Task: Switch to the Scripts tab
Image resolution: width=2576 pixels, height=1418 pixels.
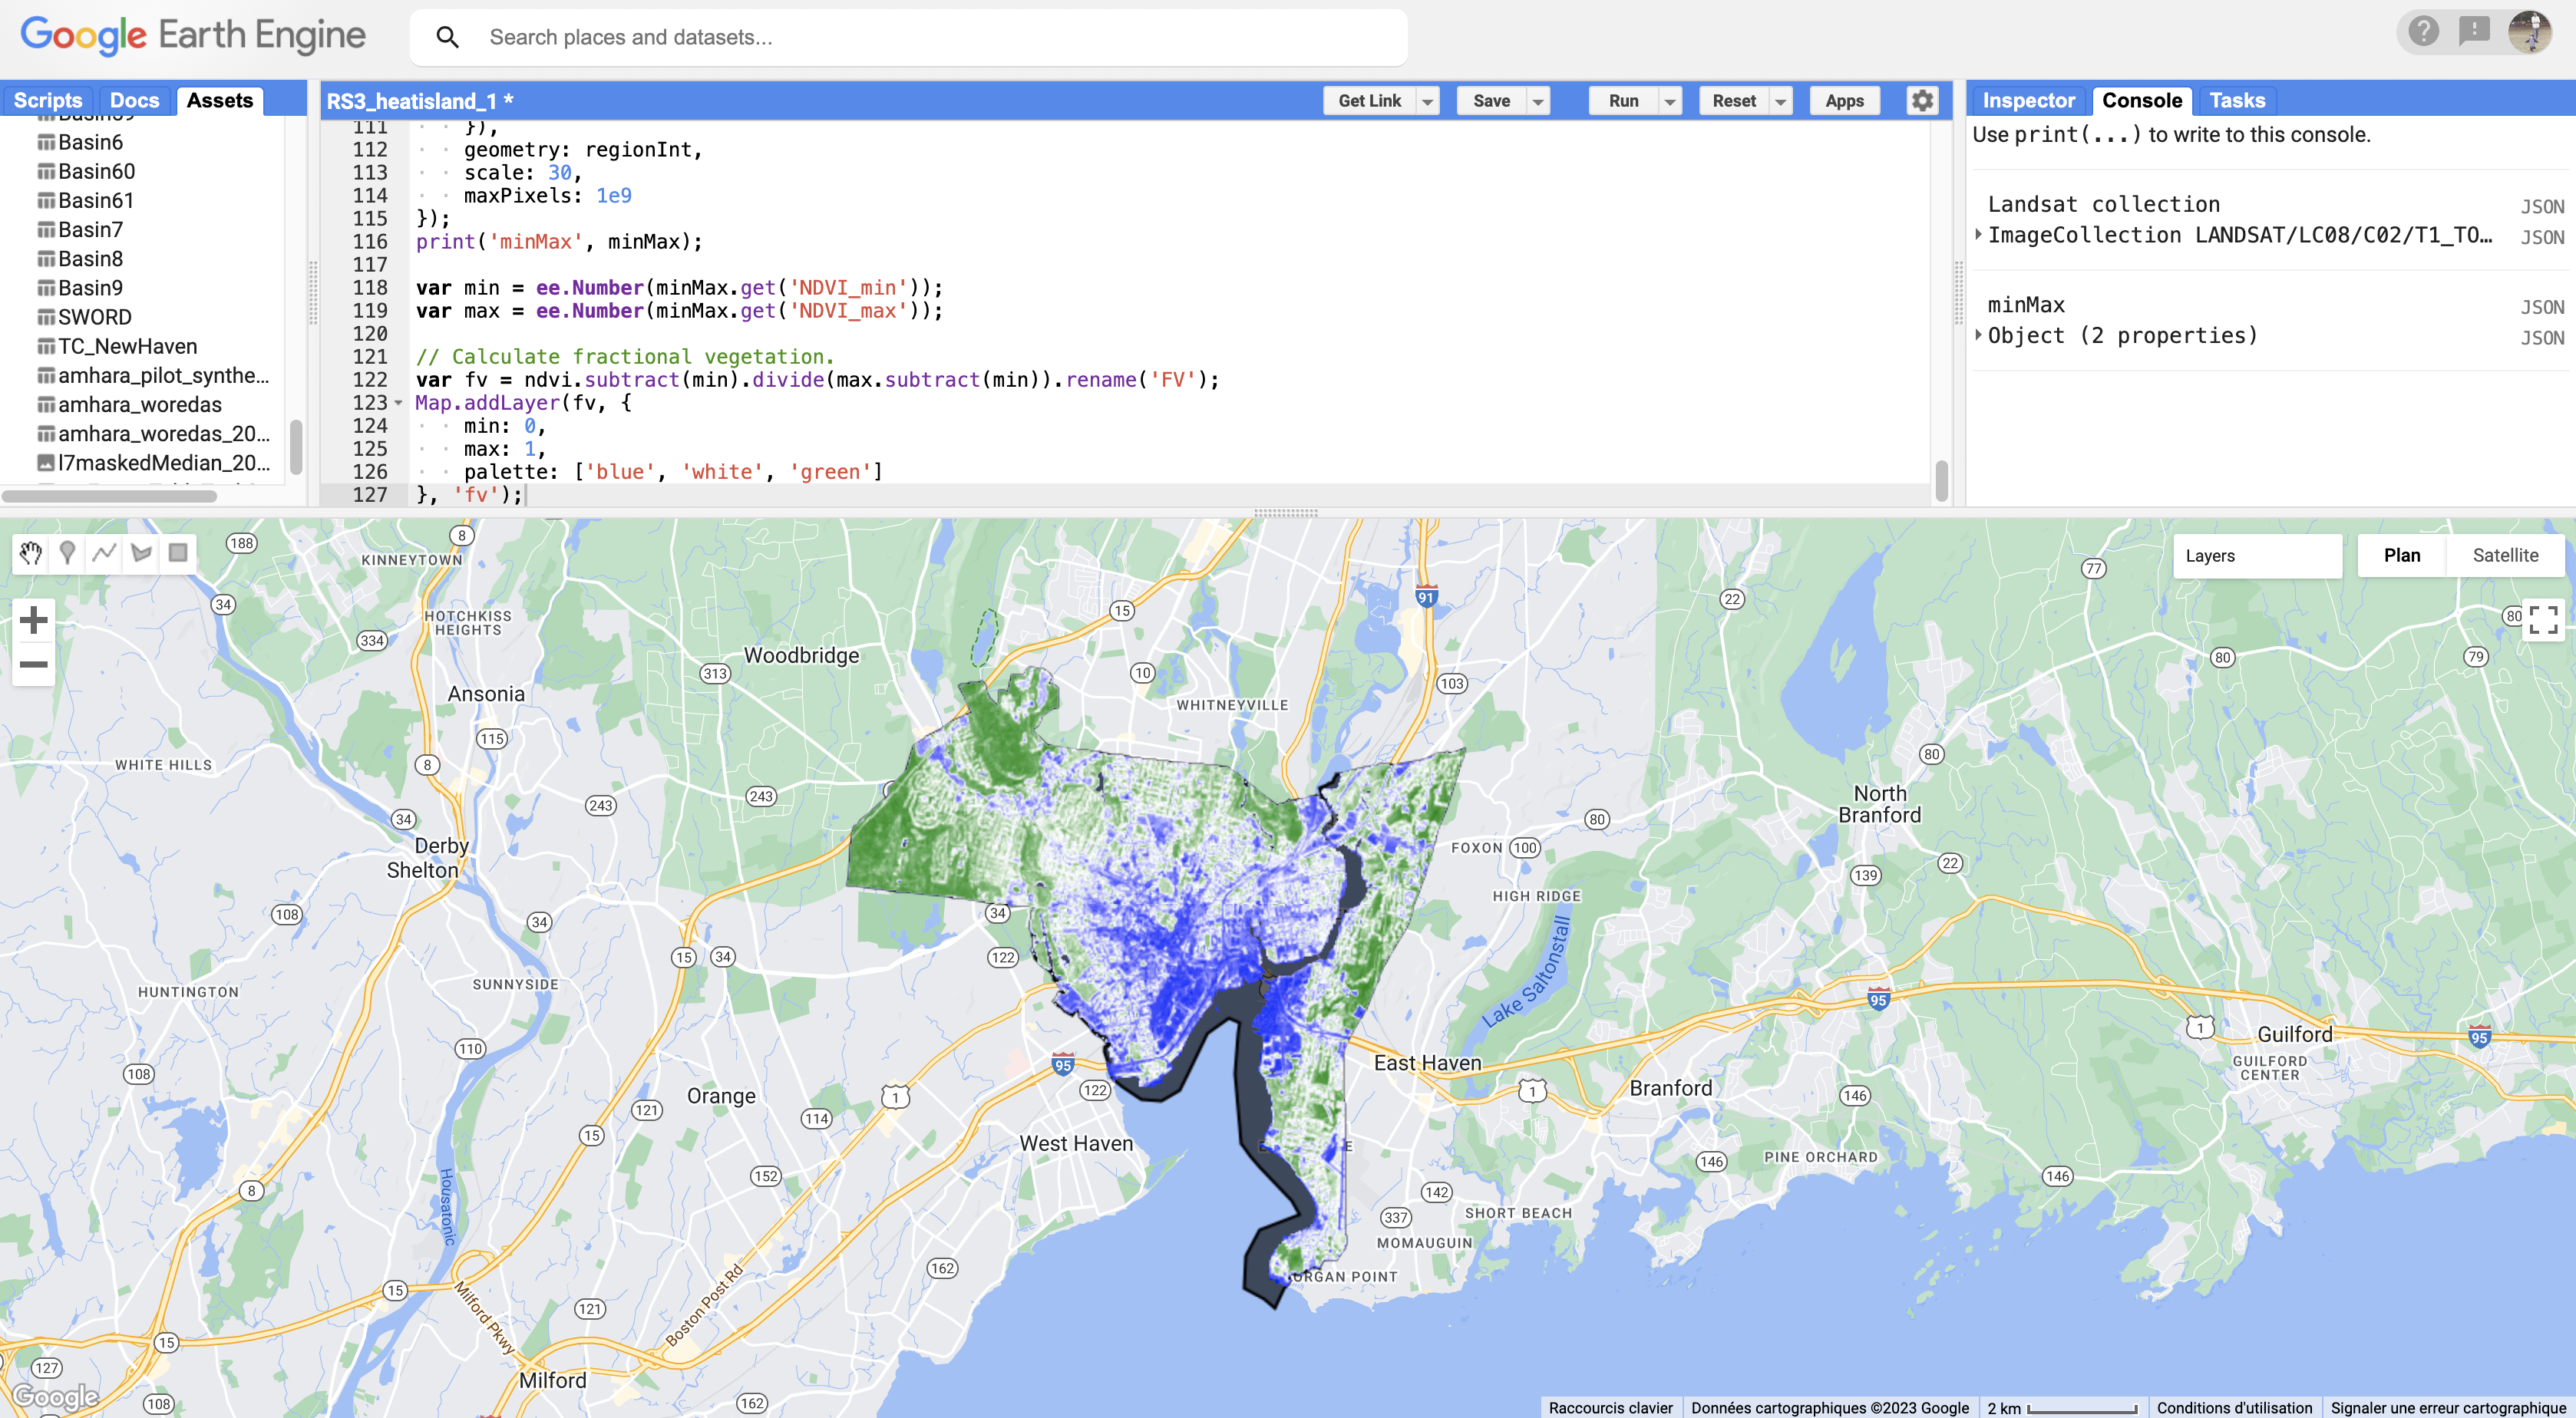Action: point(47,101)
